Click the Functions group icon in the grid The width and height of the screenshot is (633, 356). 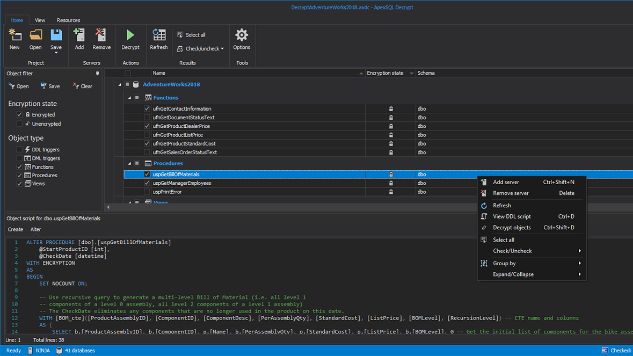(x=148, y=98)
